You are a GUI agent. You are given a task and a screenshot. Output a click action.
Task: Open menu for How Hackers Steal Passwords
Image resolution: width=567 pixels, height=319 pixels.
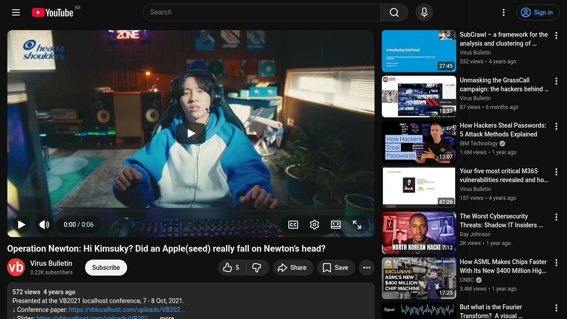[556, 126]
